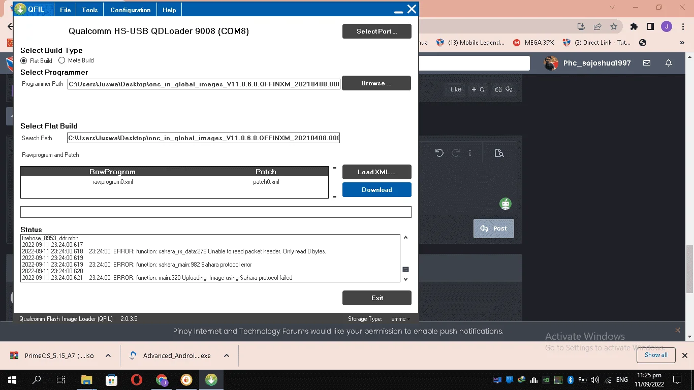694x390 pixels.
Task: Open the Chrome tab search chevron
Action: coord(612,8)
